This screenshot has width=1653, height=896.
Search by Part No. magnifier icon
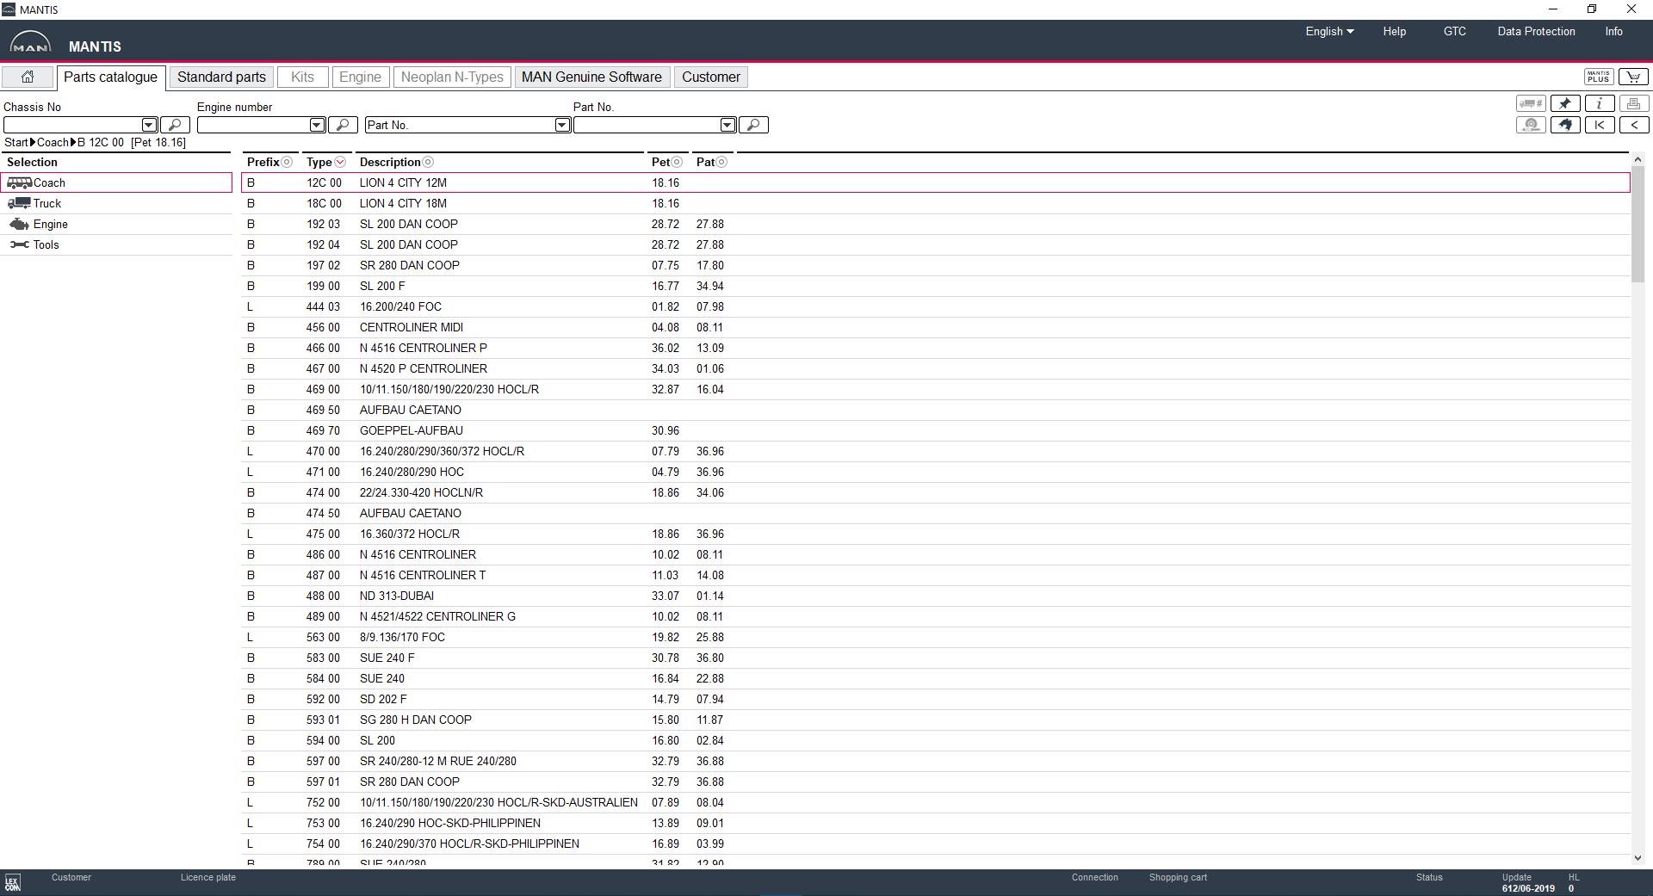pos(754,125)
